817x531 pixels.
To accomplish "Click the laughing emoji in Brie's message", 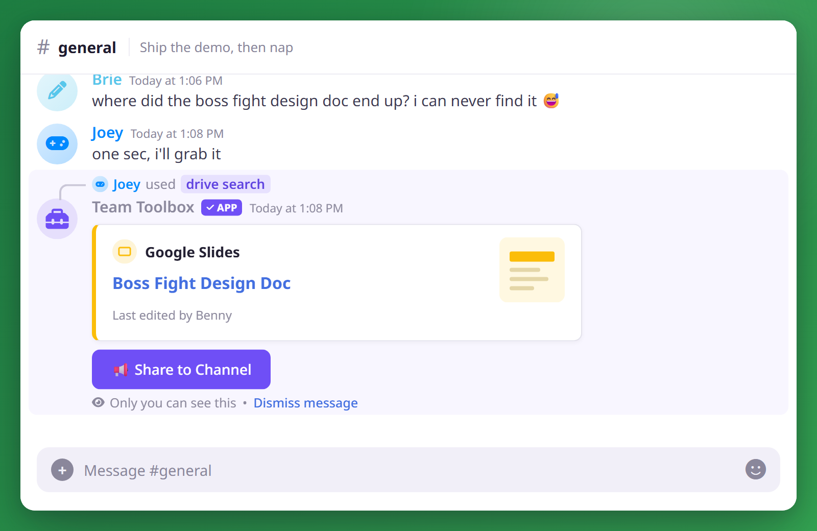I will pyautogui.click(x=551, y=101).
